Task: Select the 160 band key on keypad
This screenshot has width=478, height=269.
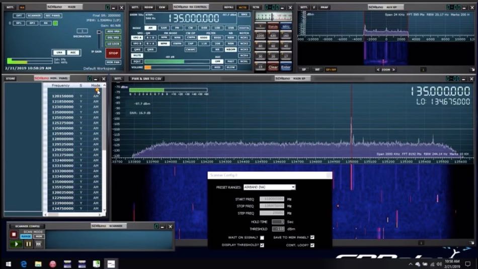Action: [x=286, y=36]
